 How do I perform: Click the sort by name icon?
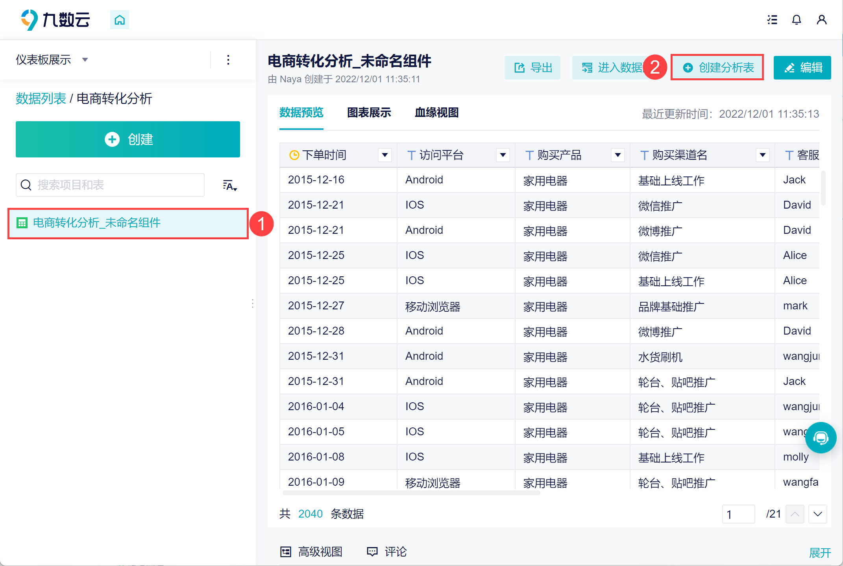pos(230,185)
